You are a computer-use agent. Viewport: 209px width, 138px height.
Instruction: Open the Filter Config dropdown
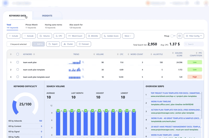point(194,36)
